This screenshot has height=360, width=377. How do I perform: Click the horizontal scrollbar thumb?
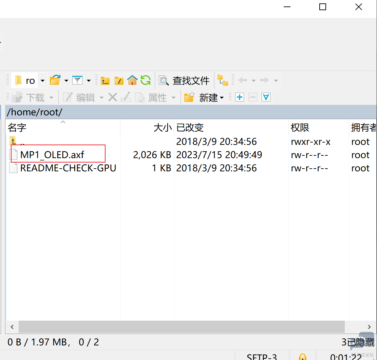(182, 327)
